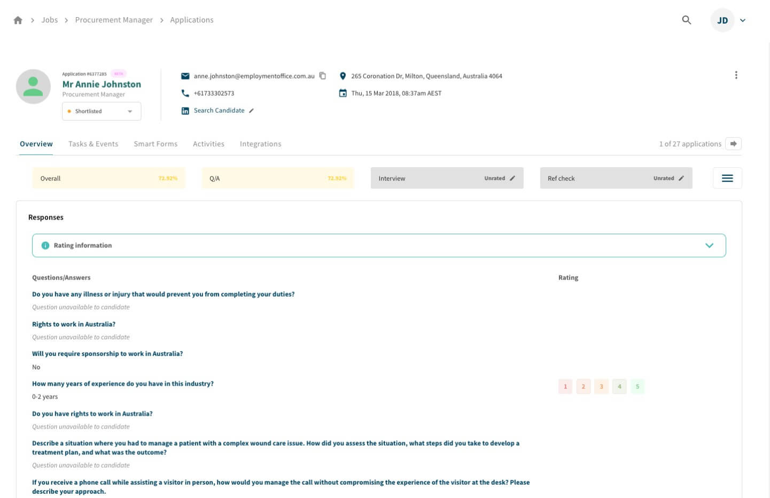Select the Overall rating card

109,178
